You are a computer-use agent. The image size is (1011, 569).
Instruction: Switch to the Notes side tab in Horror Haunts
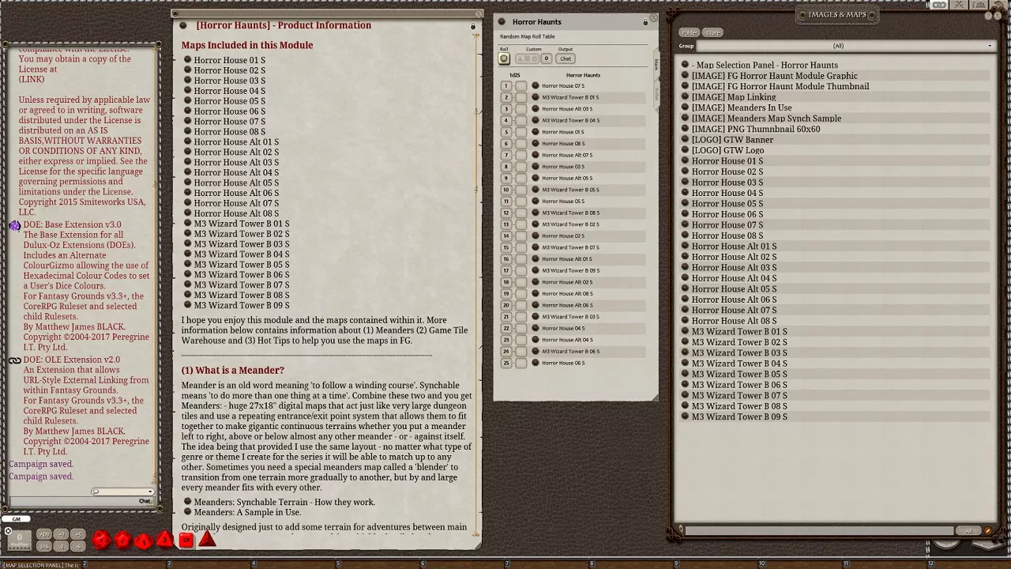pos(656,94)
